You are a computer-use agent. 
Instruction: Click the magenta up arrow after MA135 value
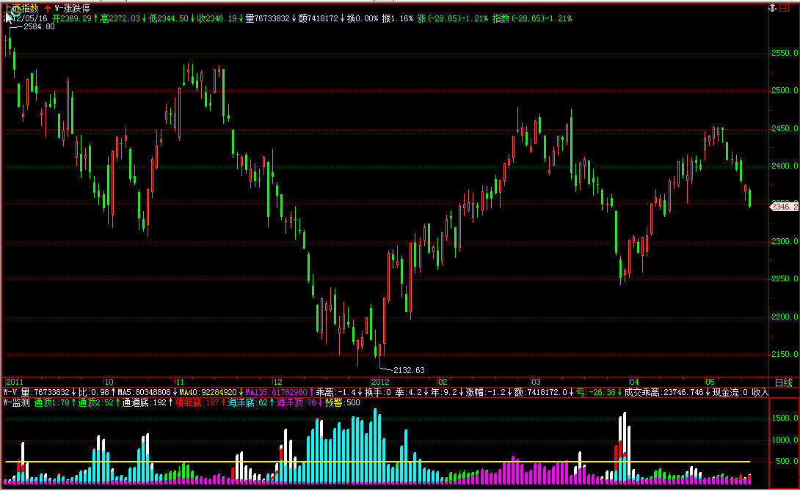(312, 392)
